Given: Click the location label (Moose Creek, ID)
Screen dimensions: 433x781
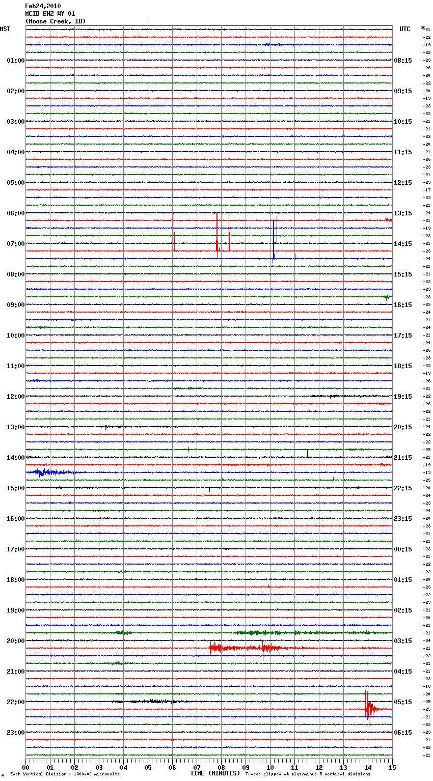Looking at the screenshot, I should [56, 21].
